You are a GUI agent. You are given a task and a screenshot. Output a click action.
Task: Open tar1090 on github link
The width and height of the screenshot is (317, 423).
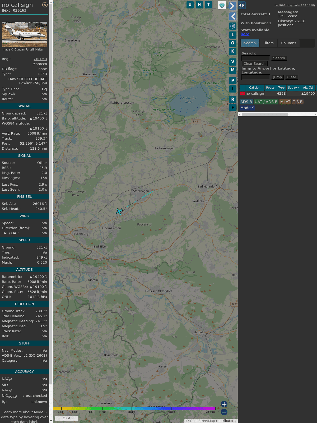pos(295,5)
